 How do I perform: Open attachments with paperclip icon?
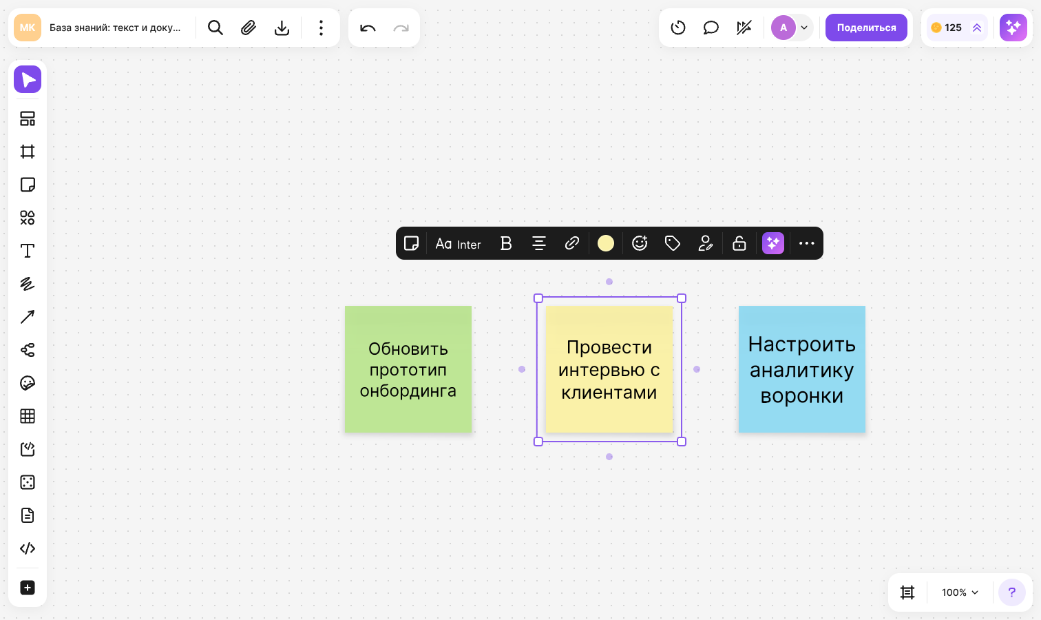tap(249, 28)
